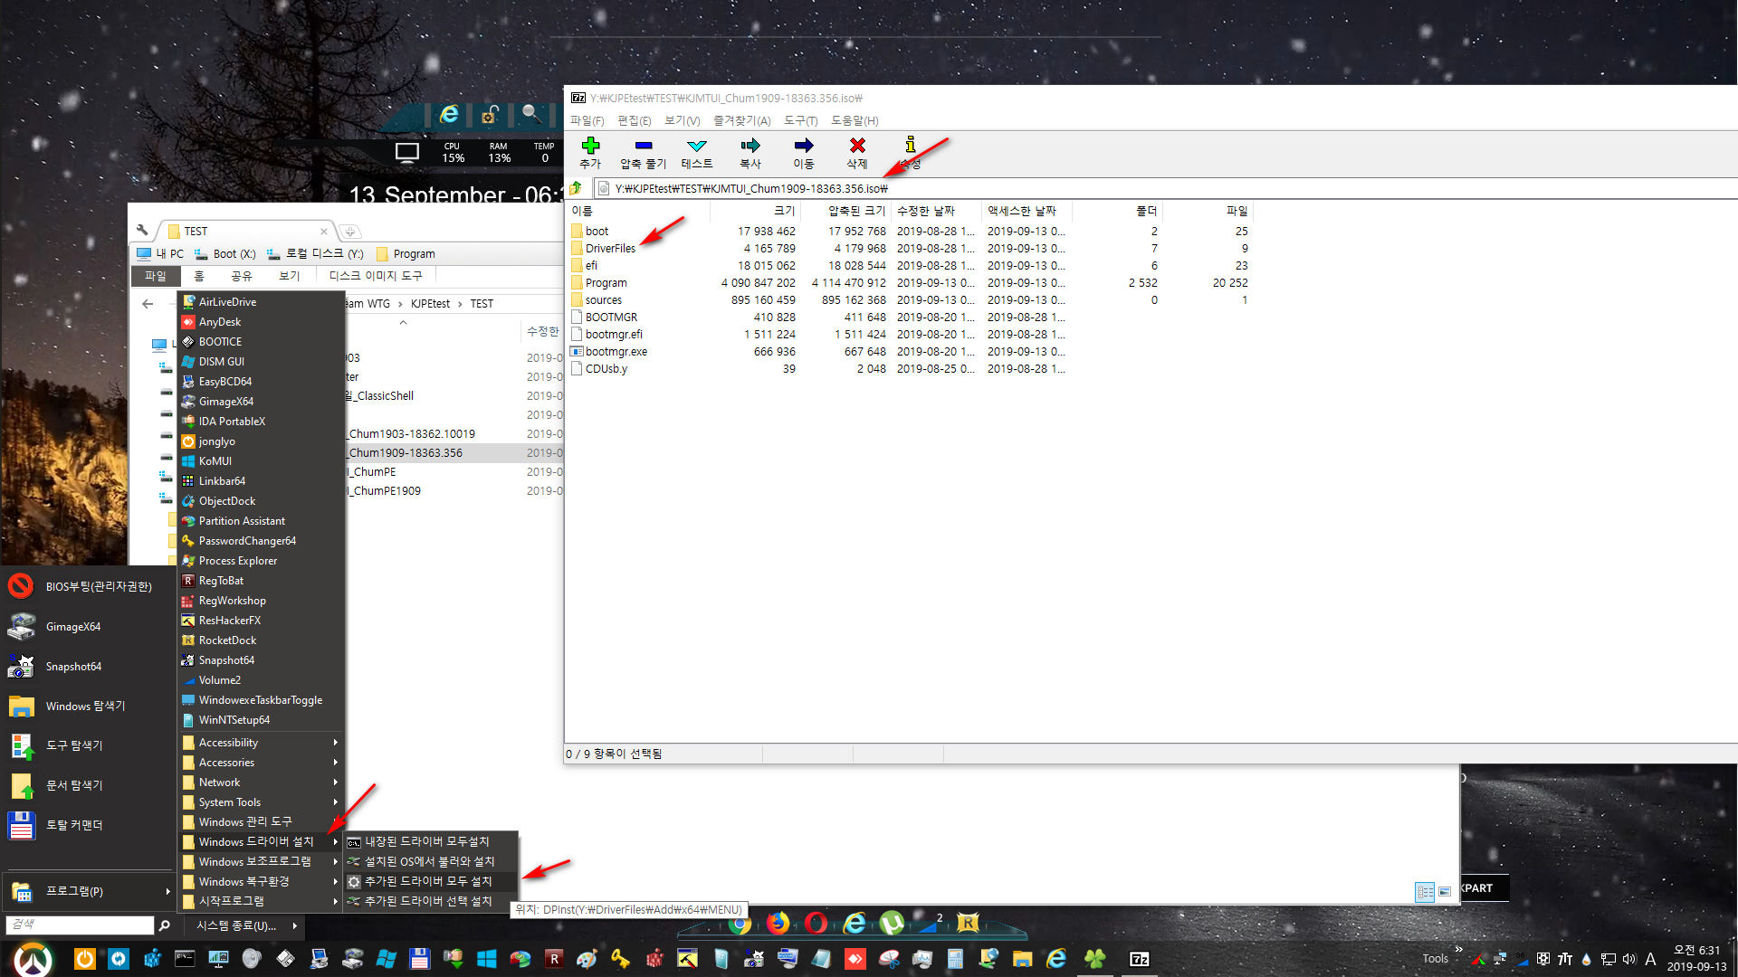
Task: Click the Overwatch-style Start button
Action: (x=33, y=958)
